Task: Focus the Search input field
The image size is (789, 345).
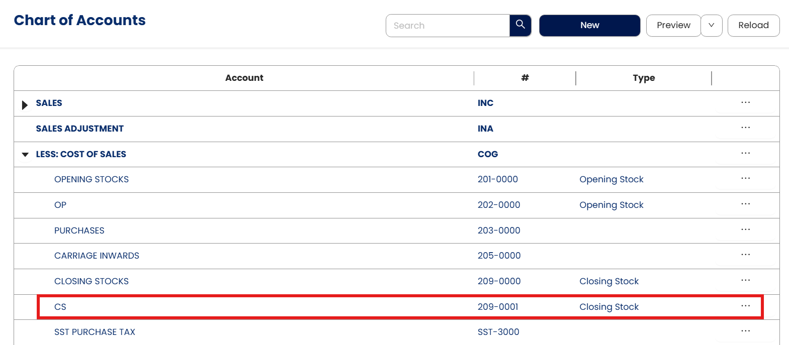Action: [448, 25]
